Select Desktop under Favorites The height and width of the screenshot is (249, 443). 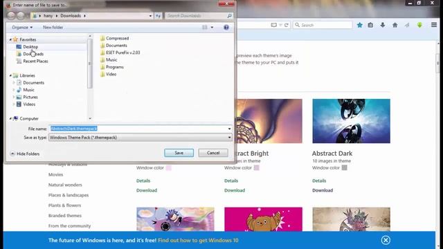(30, 47)
